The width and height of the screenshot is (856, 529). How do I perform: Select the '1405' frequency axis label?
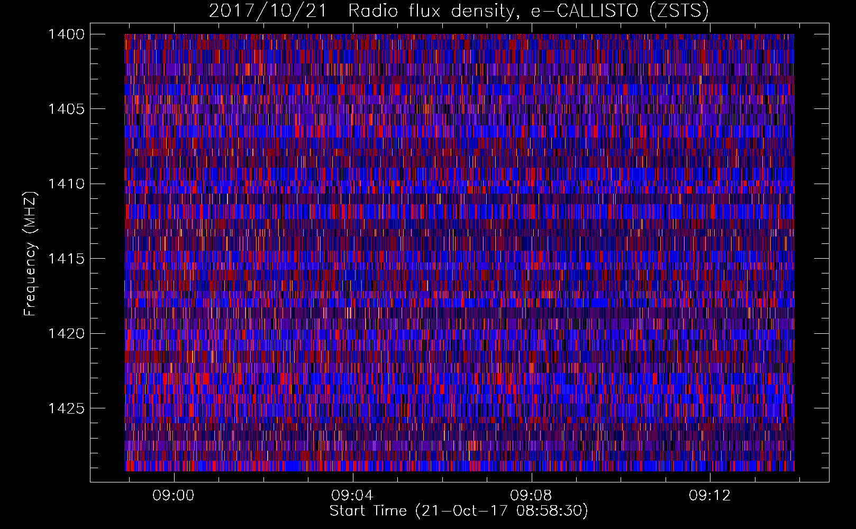(x=66, y=109)
